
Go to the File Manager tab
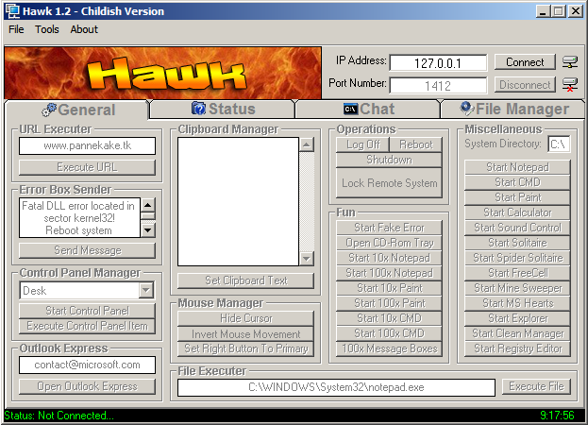coord(515,110)
